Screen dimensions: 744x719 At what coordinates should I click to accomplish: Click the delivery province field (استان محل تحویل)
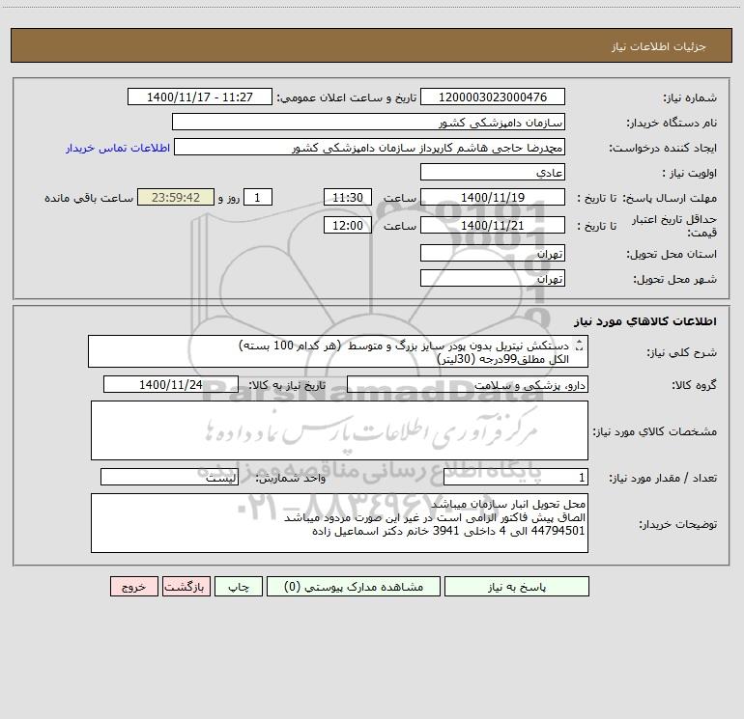tap(493, 253)
